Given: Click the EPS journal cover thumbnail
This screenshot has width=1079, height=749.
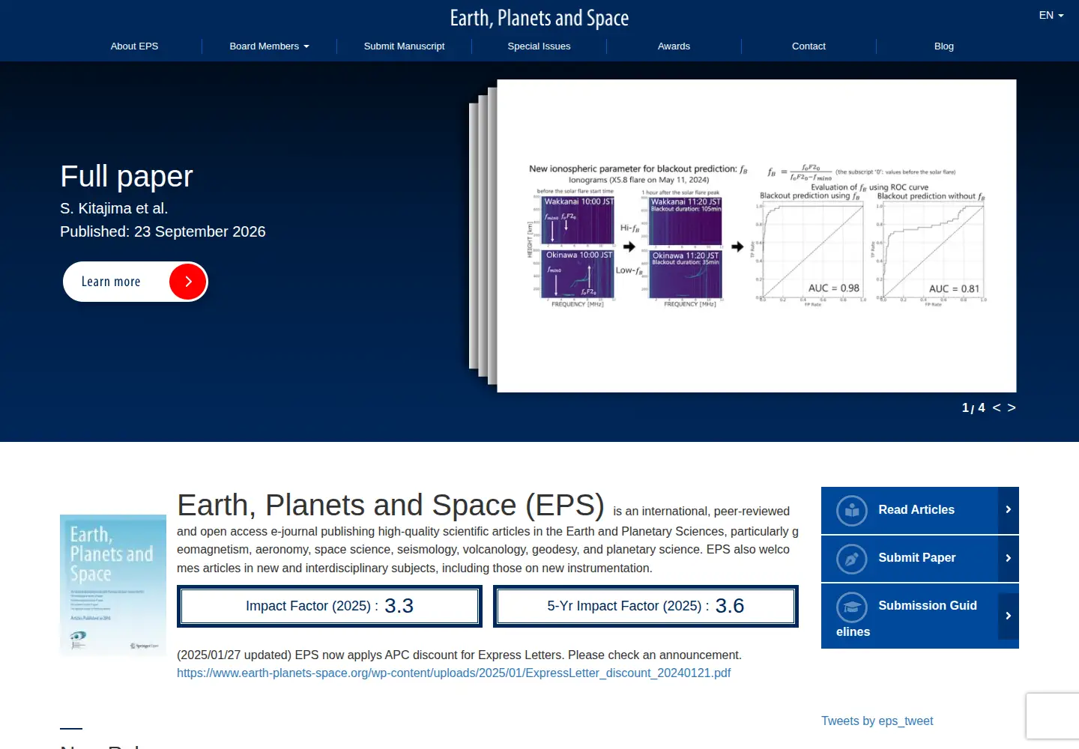Looking at the screenshot, I should [x=113, y=585].
